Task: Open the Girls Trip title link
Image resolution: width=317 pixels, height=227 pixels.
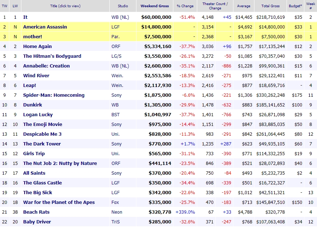Action: 34,154
